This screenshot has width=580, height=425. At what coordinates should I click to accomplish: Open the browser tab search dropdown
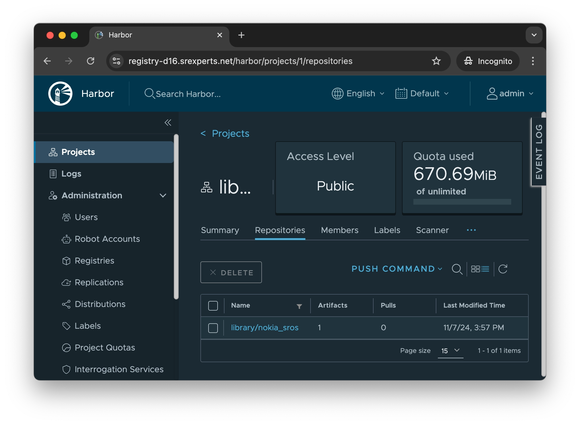pos(534,35)
